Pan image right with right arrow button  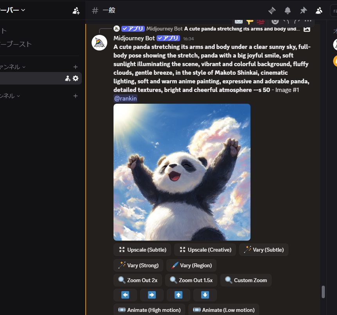click(x=152, y=295)
